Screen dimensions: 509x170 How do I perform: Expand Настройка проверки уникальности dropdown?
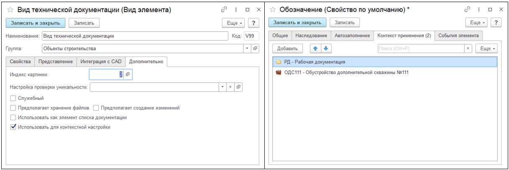tap(222, 87)
